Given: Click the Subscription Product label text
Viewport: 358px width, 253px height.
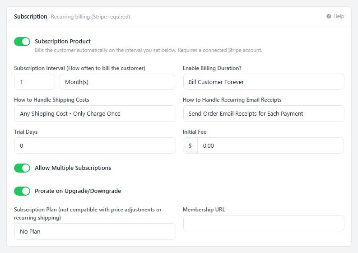Looking at the screenshot, I should 63,42.
